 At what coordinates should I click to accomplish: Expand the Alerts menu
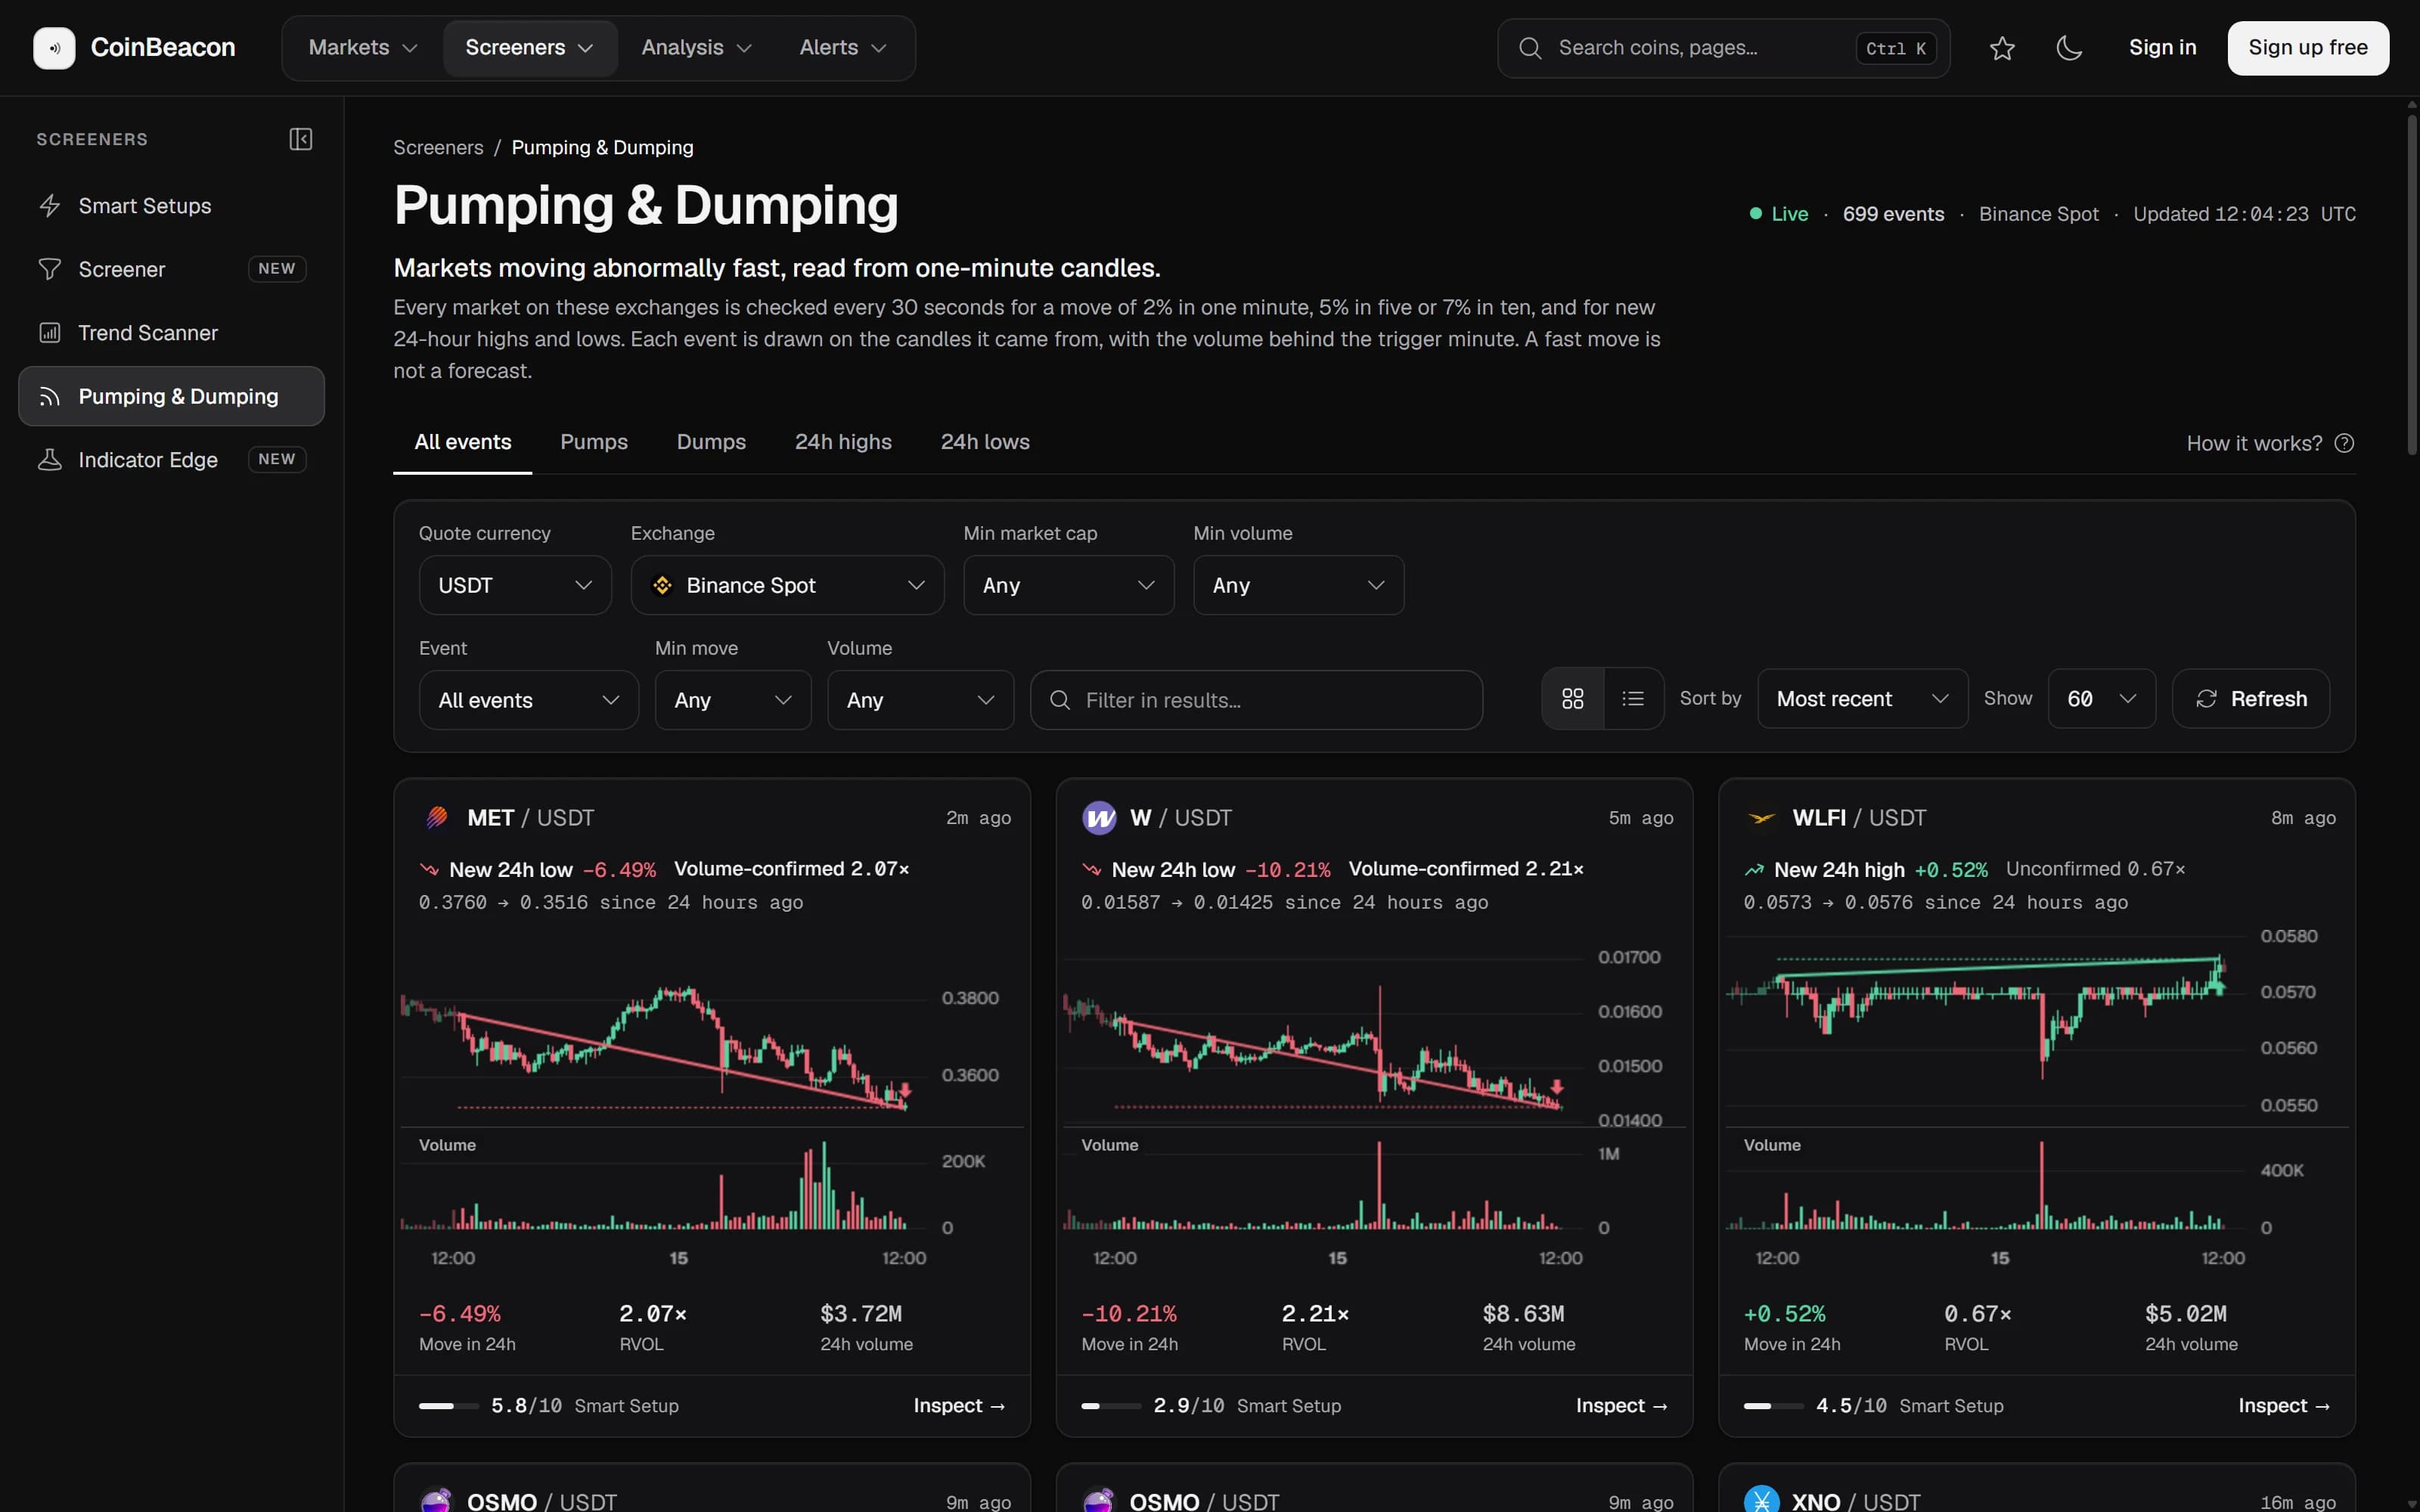tap(842, 48)
